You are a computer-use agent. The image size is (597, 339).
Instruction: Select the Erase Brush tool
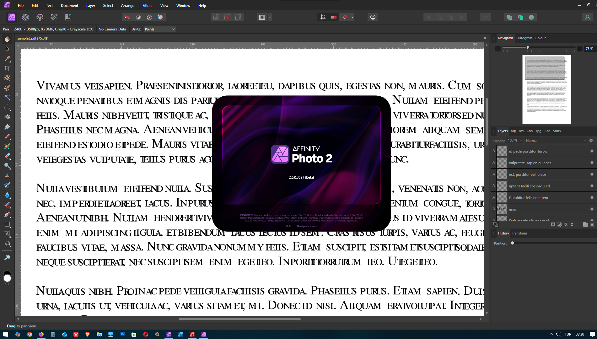pos(7,156)
